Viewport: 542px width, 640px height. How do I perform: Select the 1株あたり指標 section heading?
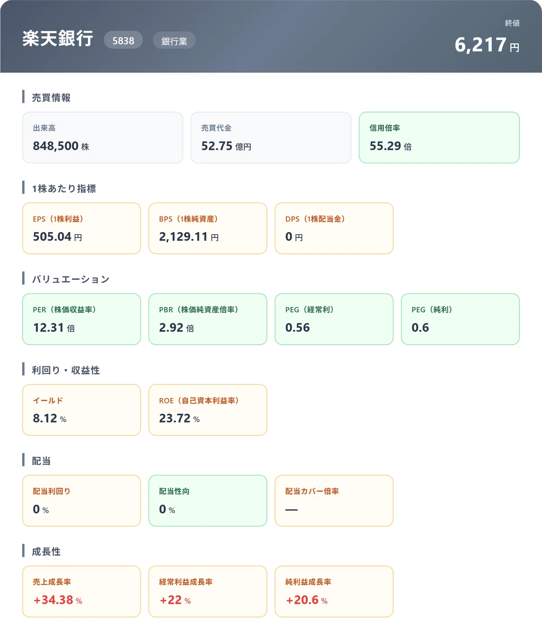tap(64, 188)
